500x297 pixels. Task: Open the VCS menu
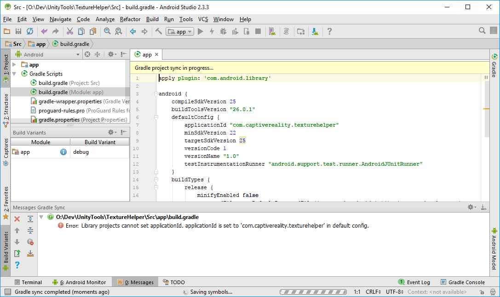click(x=203, y=19)
